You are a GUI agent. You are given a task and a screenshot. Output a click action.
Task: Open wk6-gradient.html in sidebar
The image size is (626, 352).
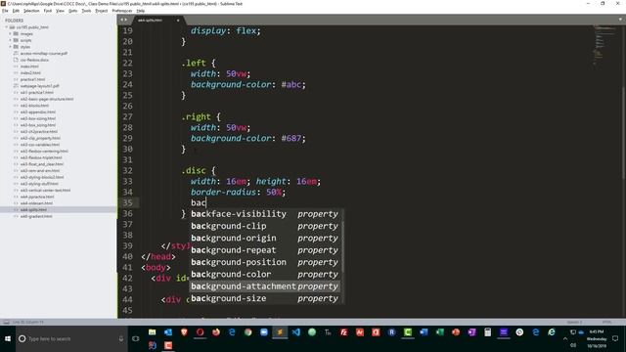[x=36, y=216]
